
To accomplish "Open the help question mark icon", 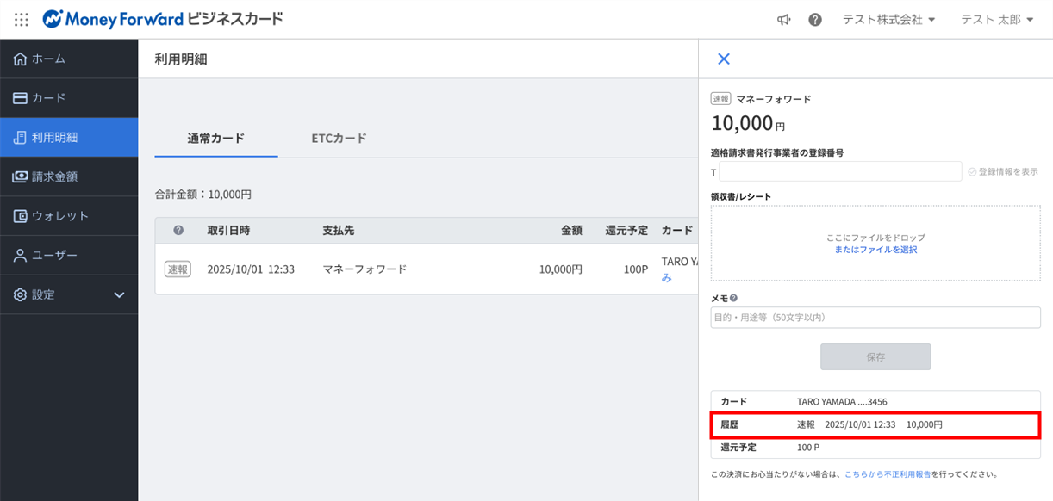I will [814, 19].
